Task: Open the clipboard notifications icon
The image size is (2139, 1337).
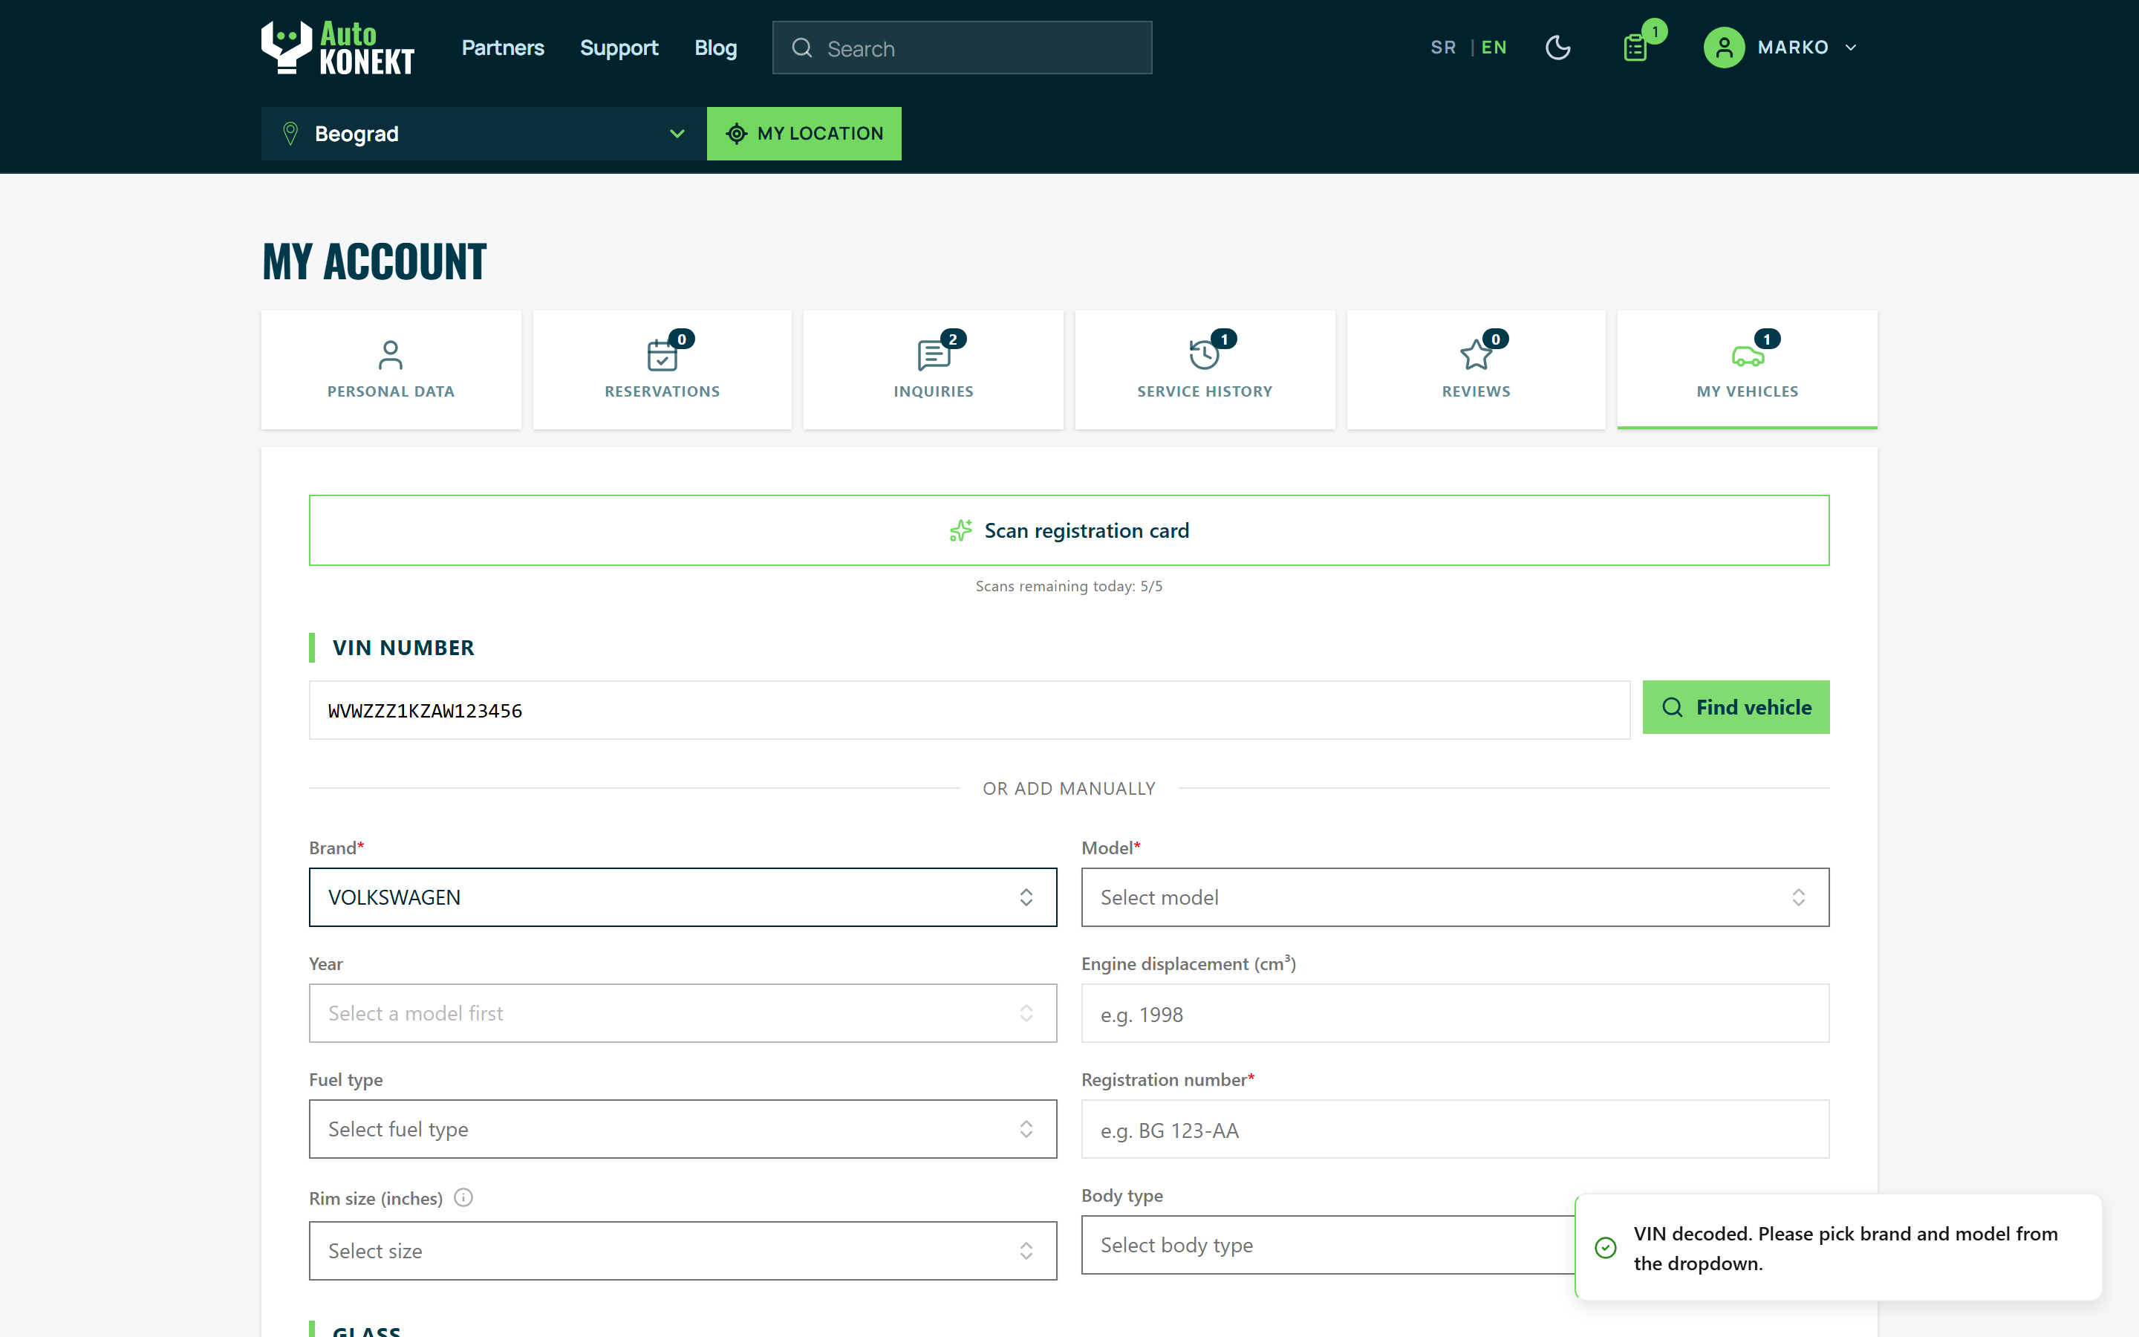Action: 1636,48
